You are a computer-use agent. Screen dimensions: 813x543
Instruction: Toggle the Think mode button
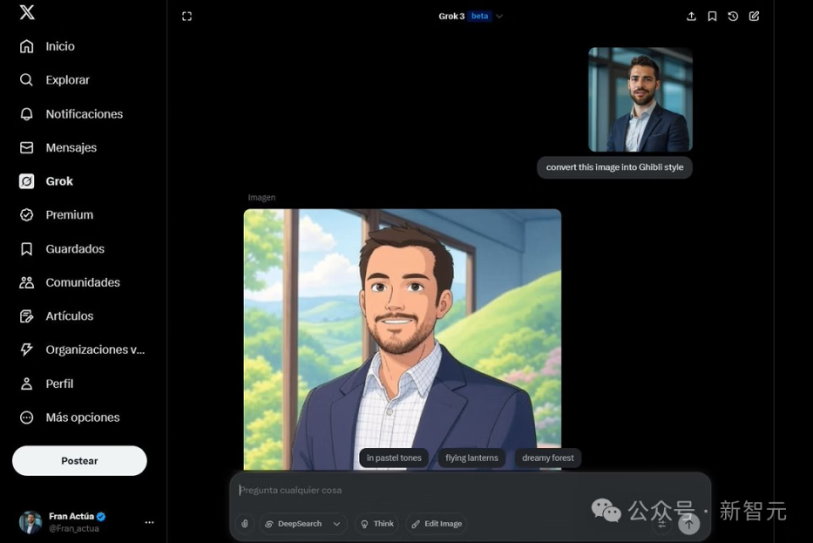click(378, 524)
